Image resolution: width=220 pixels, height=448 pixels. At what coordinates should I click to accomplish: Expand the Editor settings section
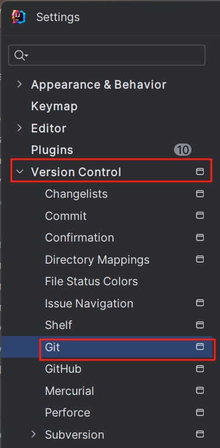[x=19, y=128]
